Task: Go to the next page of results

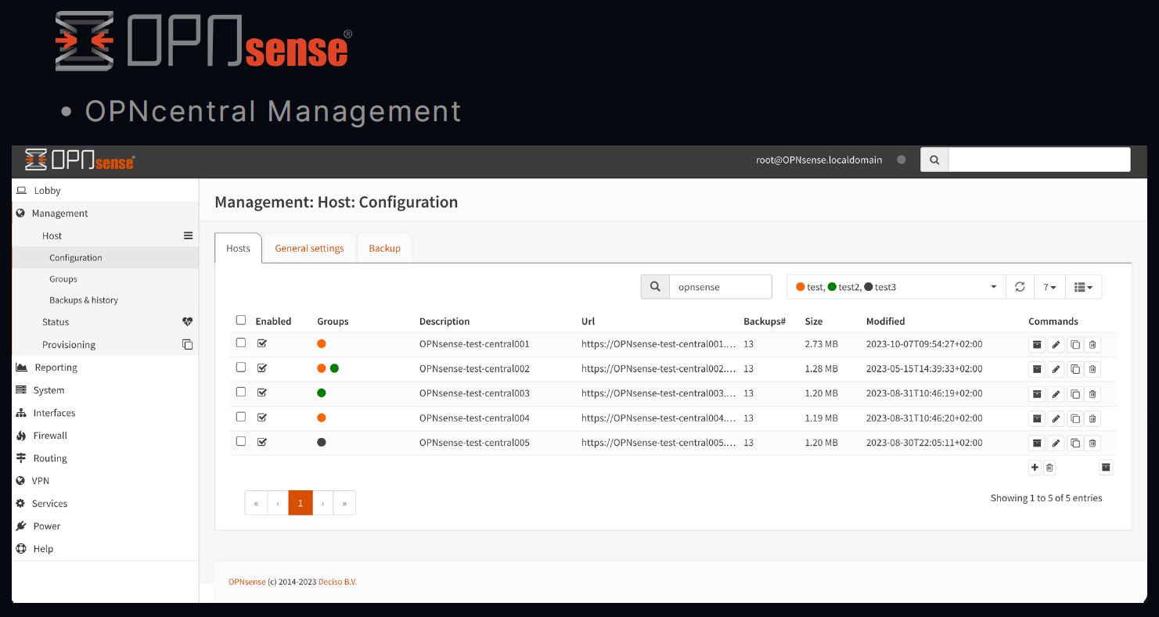Action: (x=323, y=503)
